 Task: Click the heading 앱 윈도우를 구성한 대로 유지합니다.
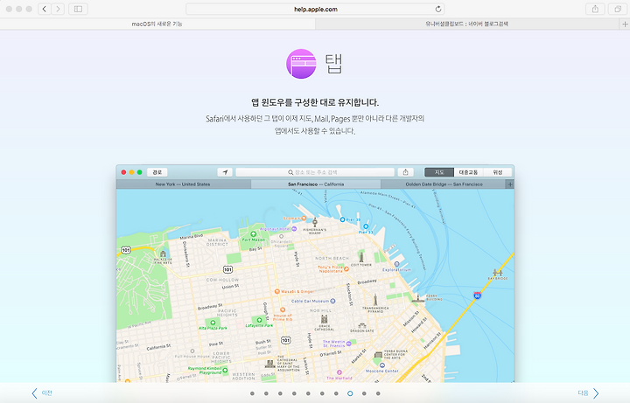click(x=315, y=102)
